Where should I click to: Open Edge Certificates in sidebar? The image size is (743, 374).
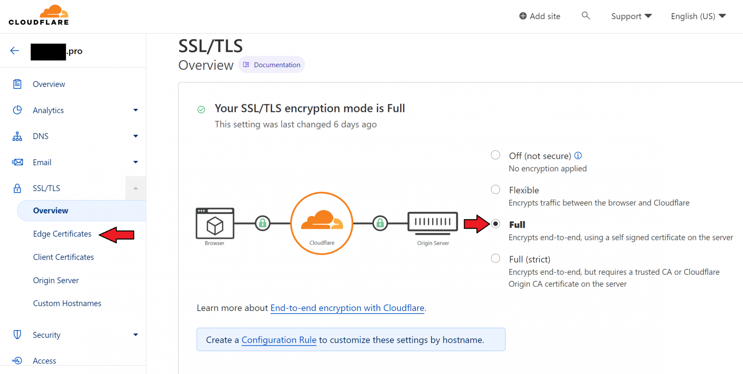[x=62, y=234]
